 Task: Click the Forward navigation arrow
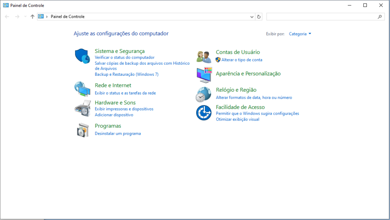point(17,17)
